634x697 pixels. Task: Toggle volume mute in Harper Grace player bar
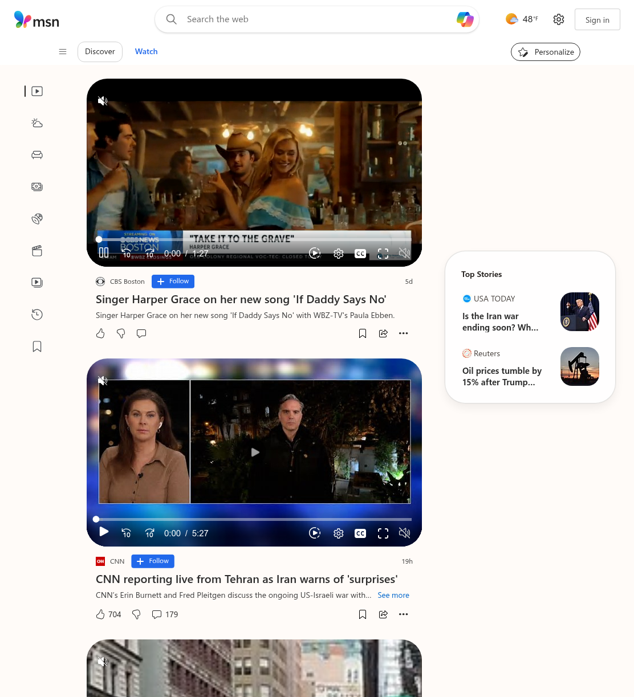(x=405, y=253)
